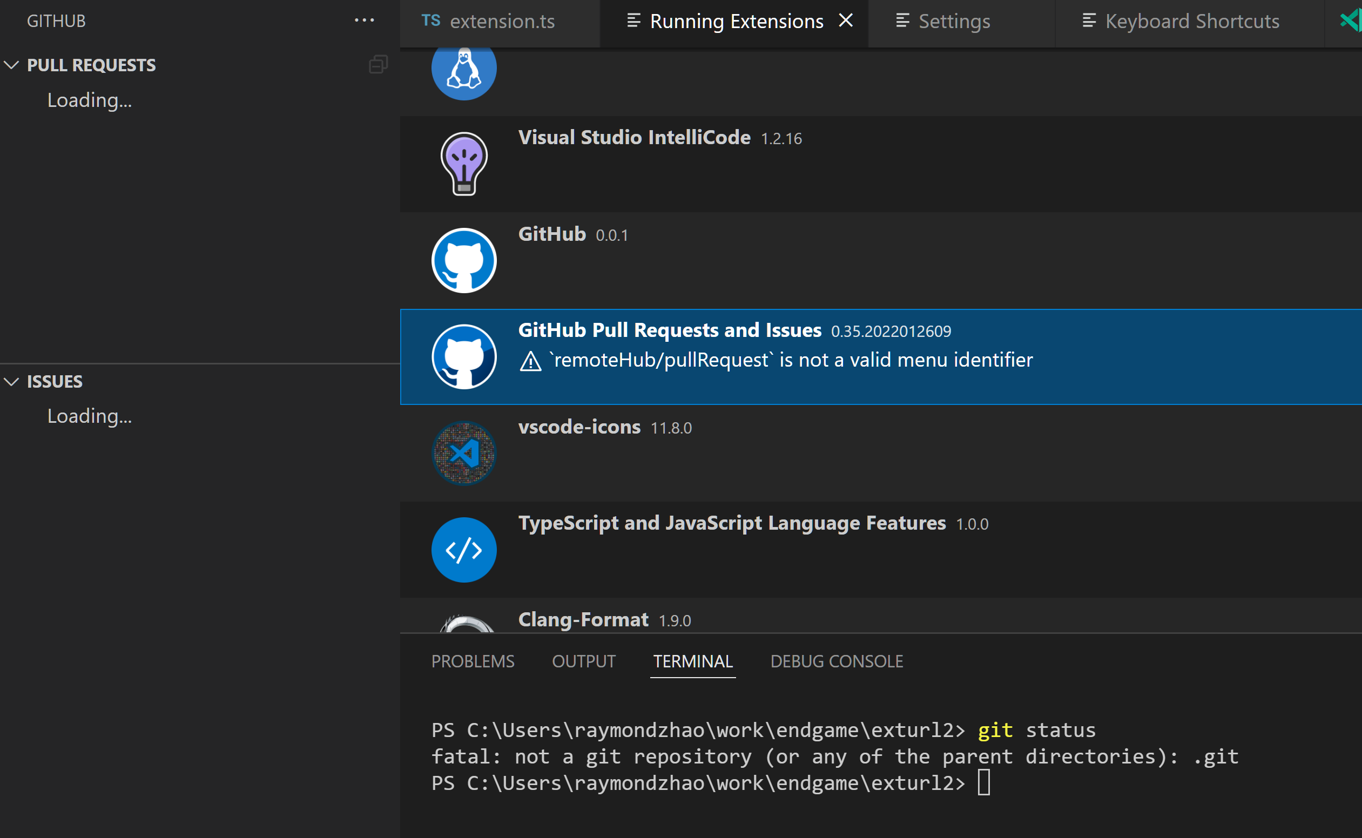Click the GitHub extension octocat icon
The image size is (1362, 838).
click(463, 259)
